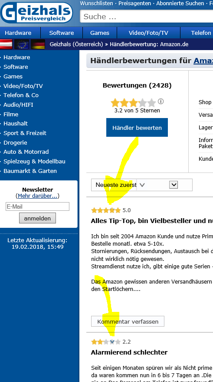Open the Neueste zuerst sort dropdown
213x382 pixels.
[x=142, y=185]
